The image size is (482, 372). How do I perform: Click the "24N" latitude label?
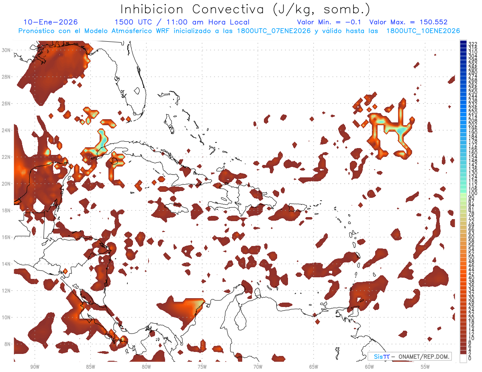pyautogui.click(x=6, y=130)
